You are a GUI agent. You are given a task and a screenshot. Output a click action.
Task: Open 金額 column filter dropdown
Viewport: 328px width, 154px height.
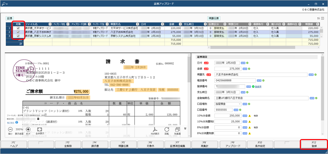[x=180, y=24]
